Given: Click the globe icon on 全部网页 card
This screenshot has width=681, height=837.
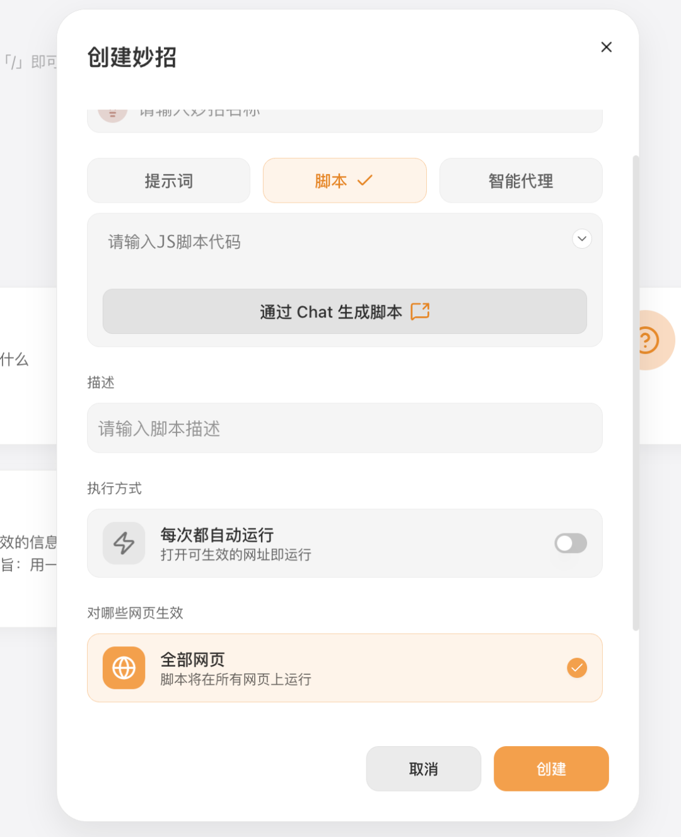Looking at the screenshot, I should click(x=124, y=667).
